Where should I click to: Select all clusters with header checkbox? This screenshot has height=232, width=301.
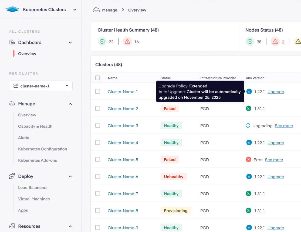tap(98, 78)
